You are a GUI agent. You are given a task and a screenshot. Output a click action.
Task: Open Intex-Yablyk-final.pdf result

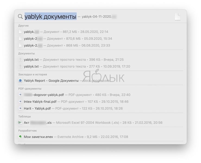pyautogui.click(x=100, y=102)
